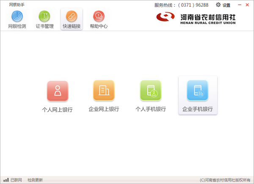Image resolution: width=254 pixels, height=184 pixels.
Task: Click the network signal bars icon
Action: 6,180
